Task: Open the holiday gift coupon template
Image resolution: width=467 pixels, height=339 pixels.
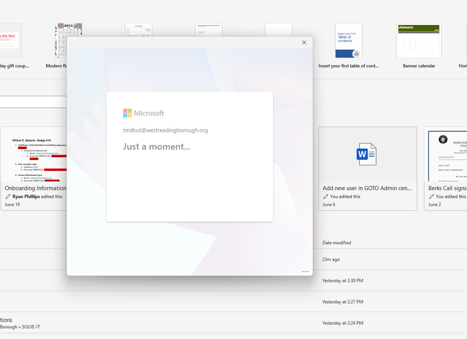Action: (x=11, y=41)
